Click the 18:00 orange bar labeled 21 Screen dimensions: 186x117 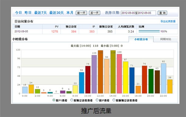[138, 90]
